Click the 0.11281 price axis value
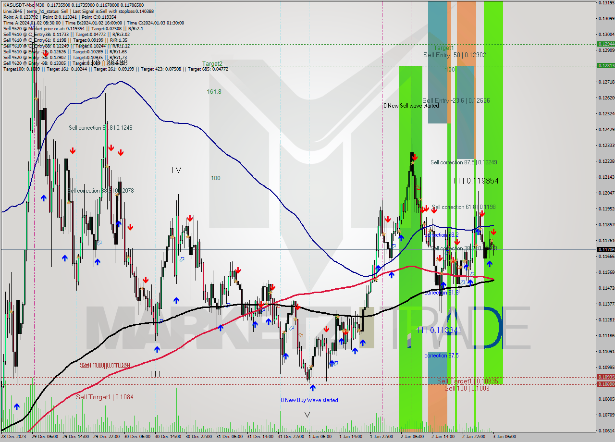 606,320
